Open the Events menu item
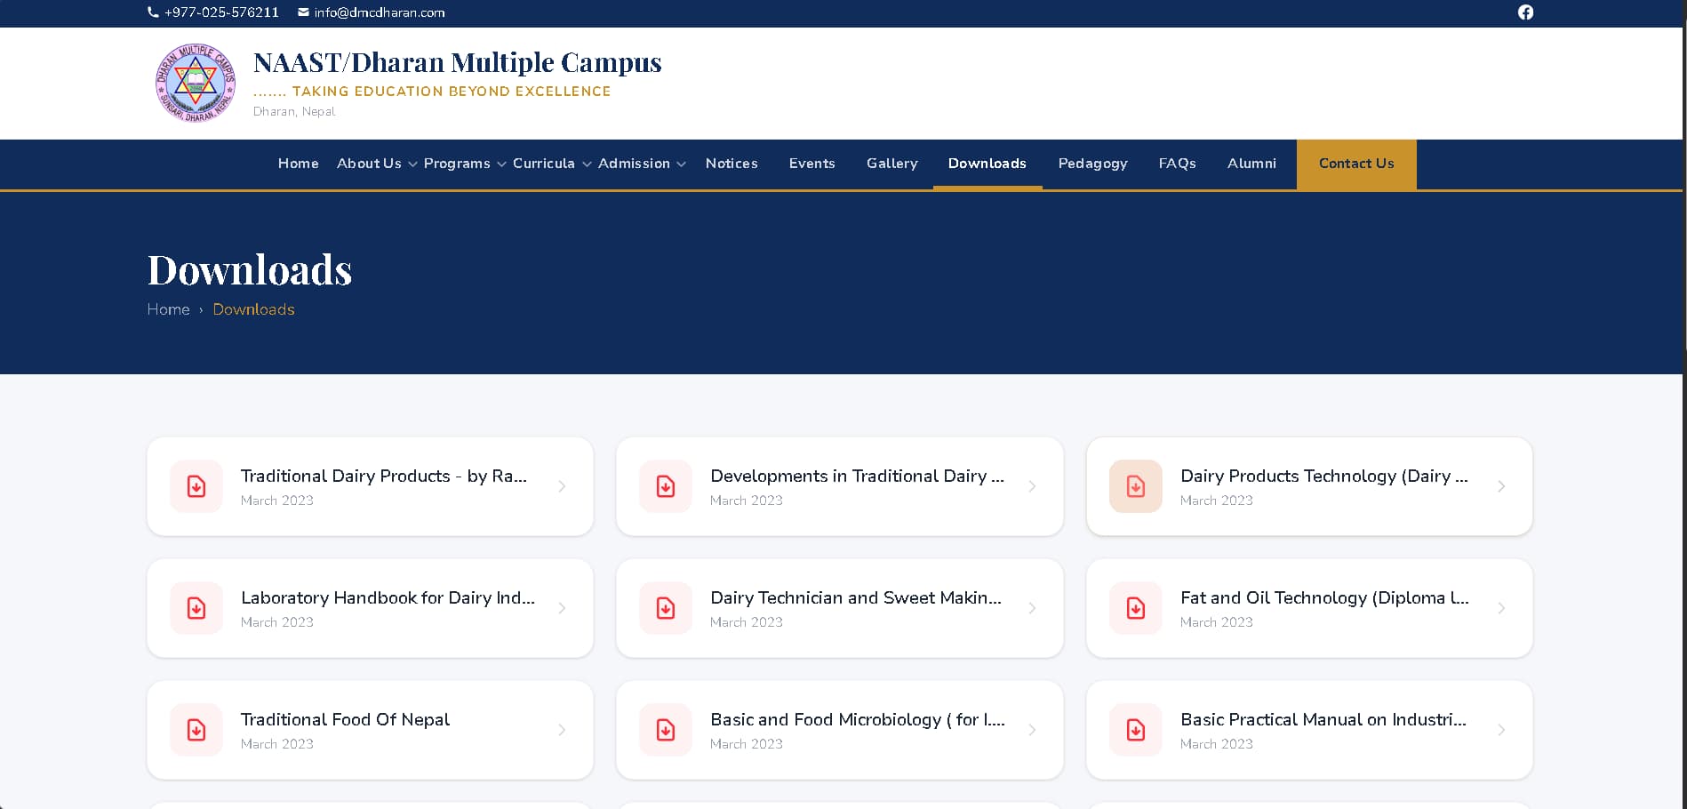The width and height of the screenshot is (1687, 809). (x=812, y=164)
